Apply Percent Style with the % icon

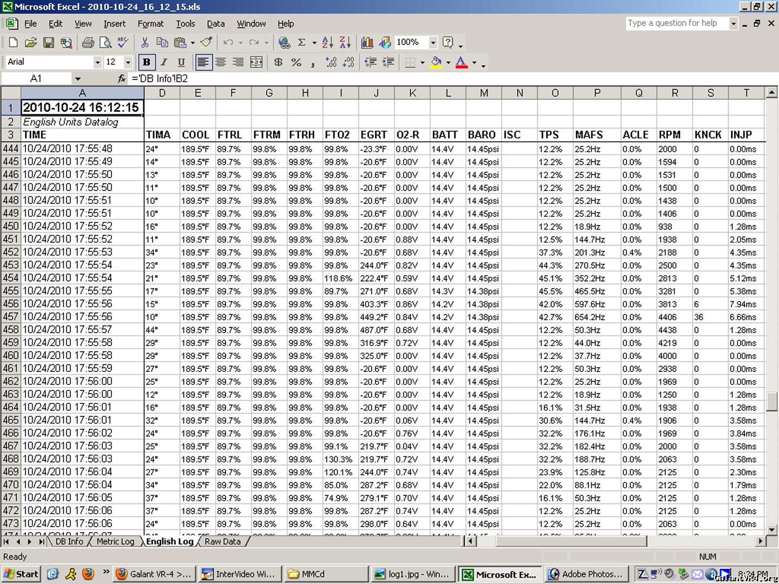click(296, 62)
